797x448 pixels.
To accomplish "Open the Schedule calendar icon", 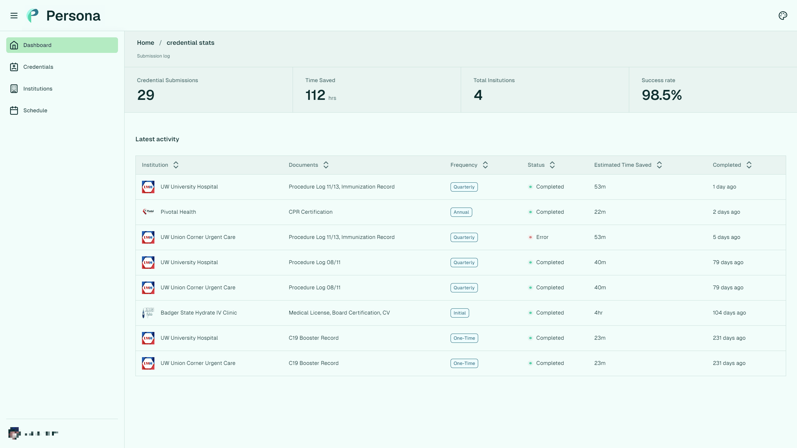I will click(14, 110).
